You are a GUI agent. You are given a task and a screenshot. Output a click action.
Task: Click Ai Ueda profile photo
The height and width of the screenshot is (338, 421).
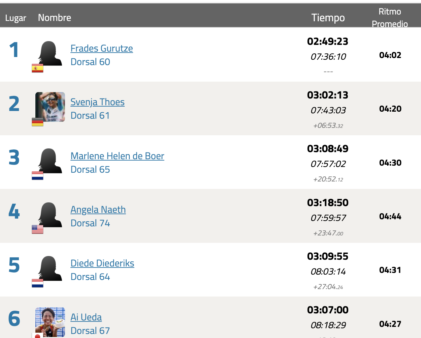[x=50, y=322]
